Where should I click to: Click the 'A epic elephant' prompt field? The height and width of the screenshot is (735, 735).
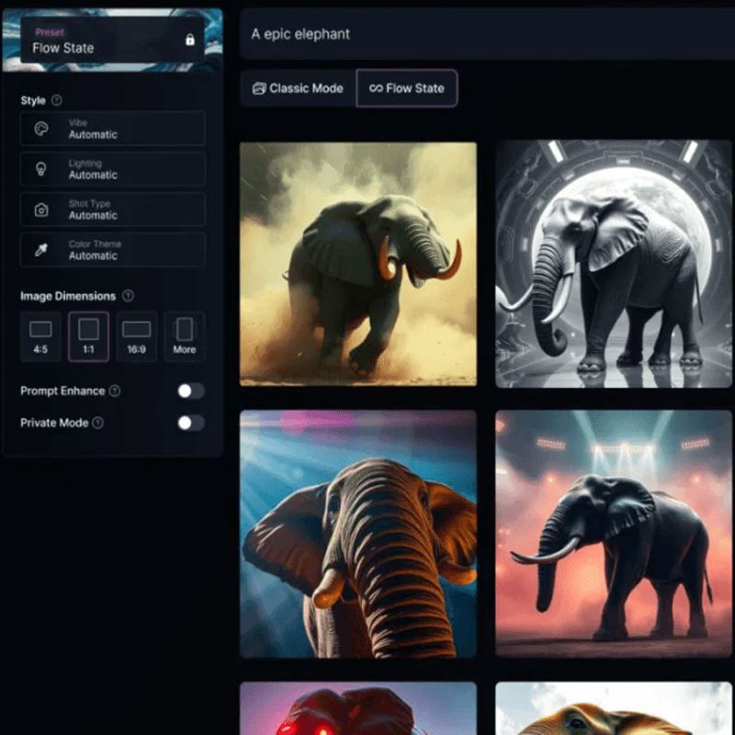pyautogui.click(x=487, y=34)
